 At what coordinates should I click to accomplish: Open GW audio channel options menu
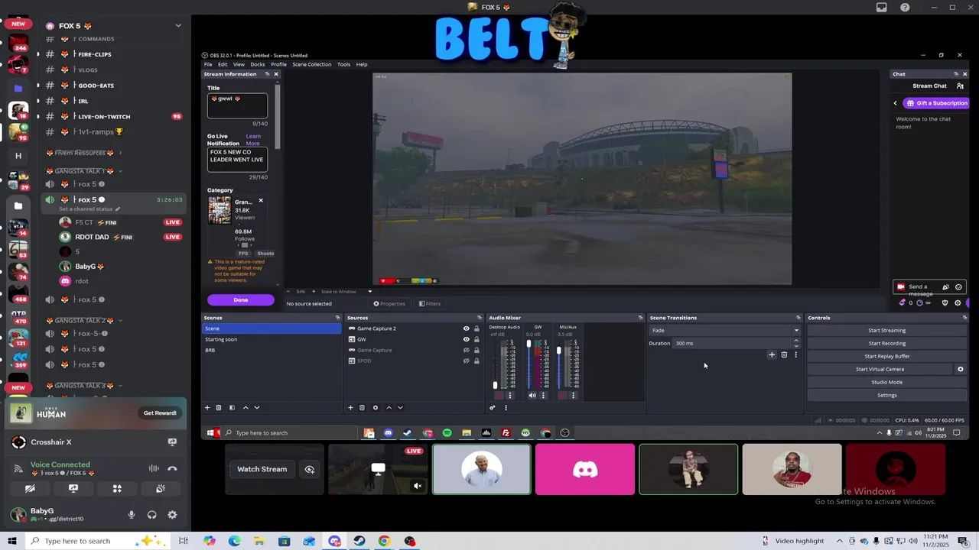click(543, 395)
